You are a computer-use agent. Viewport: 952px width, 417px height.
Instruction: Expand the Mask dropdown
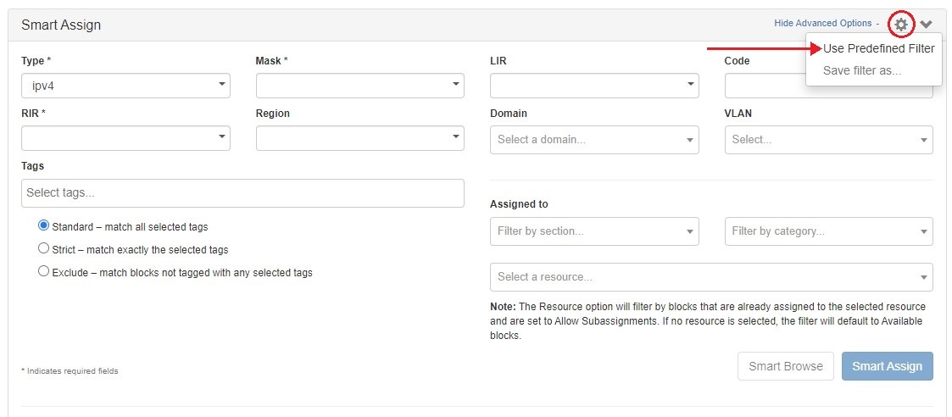tap(359, 86)
